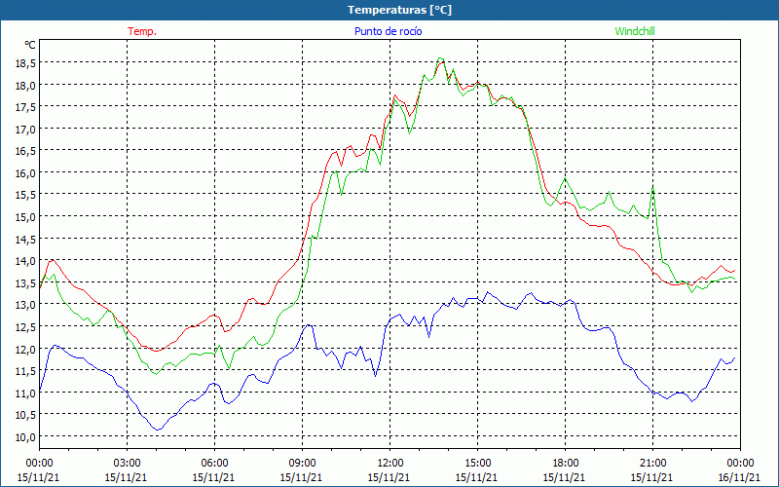
Task: Click the 18,0 y-axis value
Action: coord(27,85)
